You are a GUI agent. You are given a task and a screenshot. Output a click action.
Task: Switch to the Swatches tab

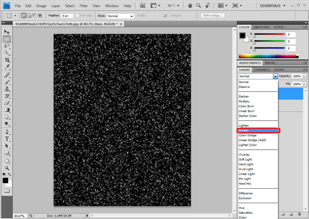pos(261,27)
